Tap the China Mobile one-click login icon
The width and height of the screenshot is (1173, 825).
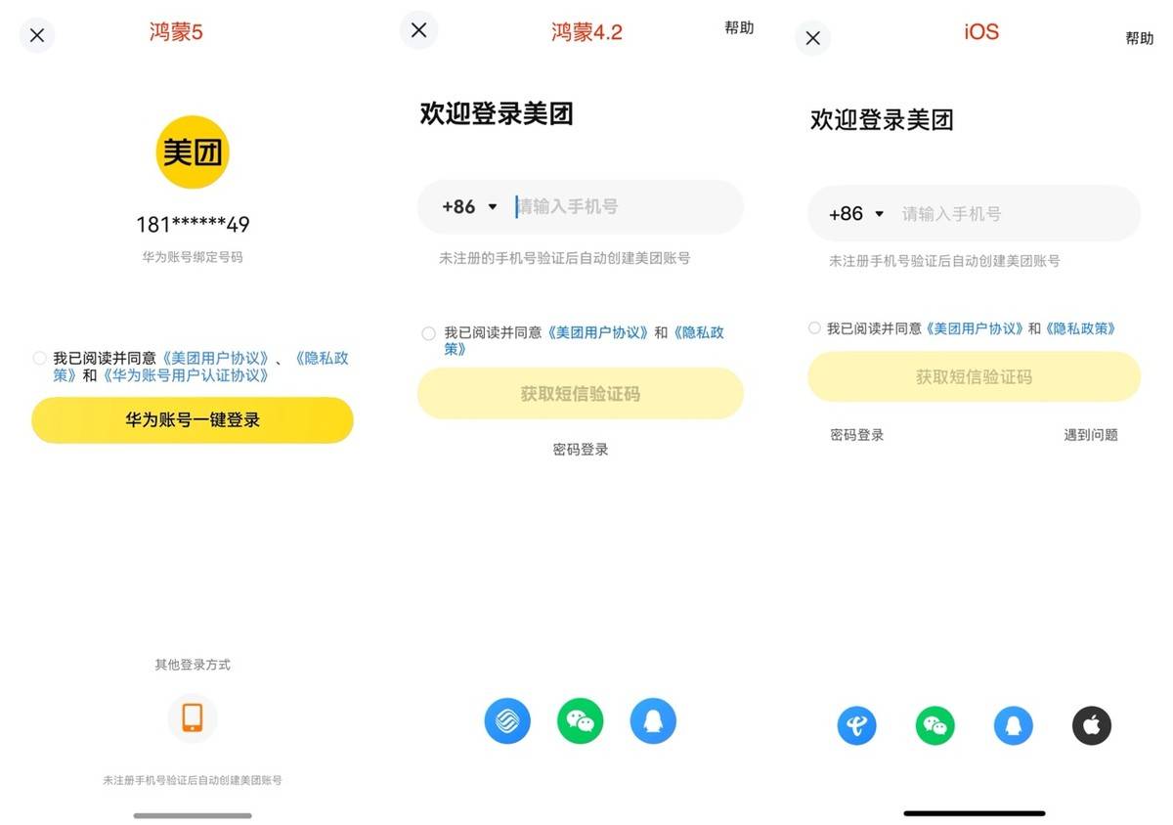point(507,720)
